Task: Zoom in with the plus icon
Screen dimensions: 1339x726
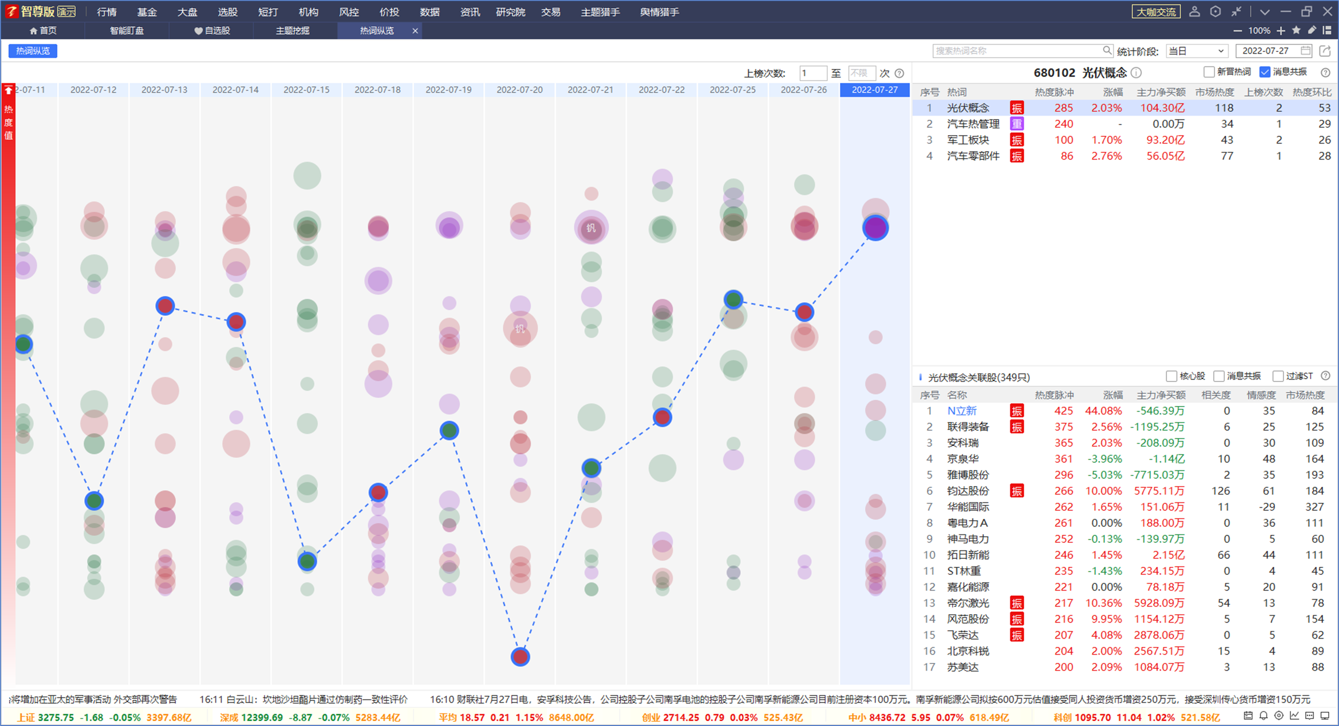Action: (x=1281, y=31)
